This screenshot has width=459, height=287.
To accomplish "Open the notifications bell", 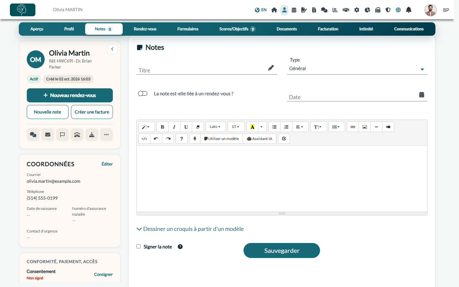I will click(409, 10).
